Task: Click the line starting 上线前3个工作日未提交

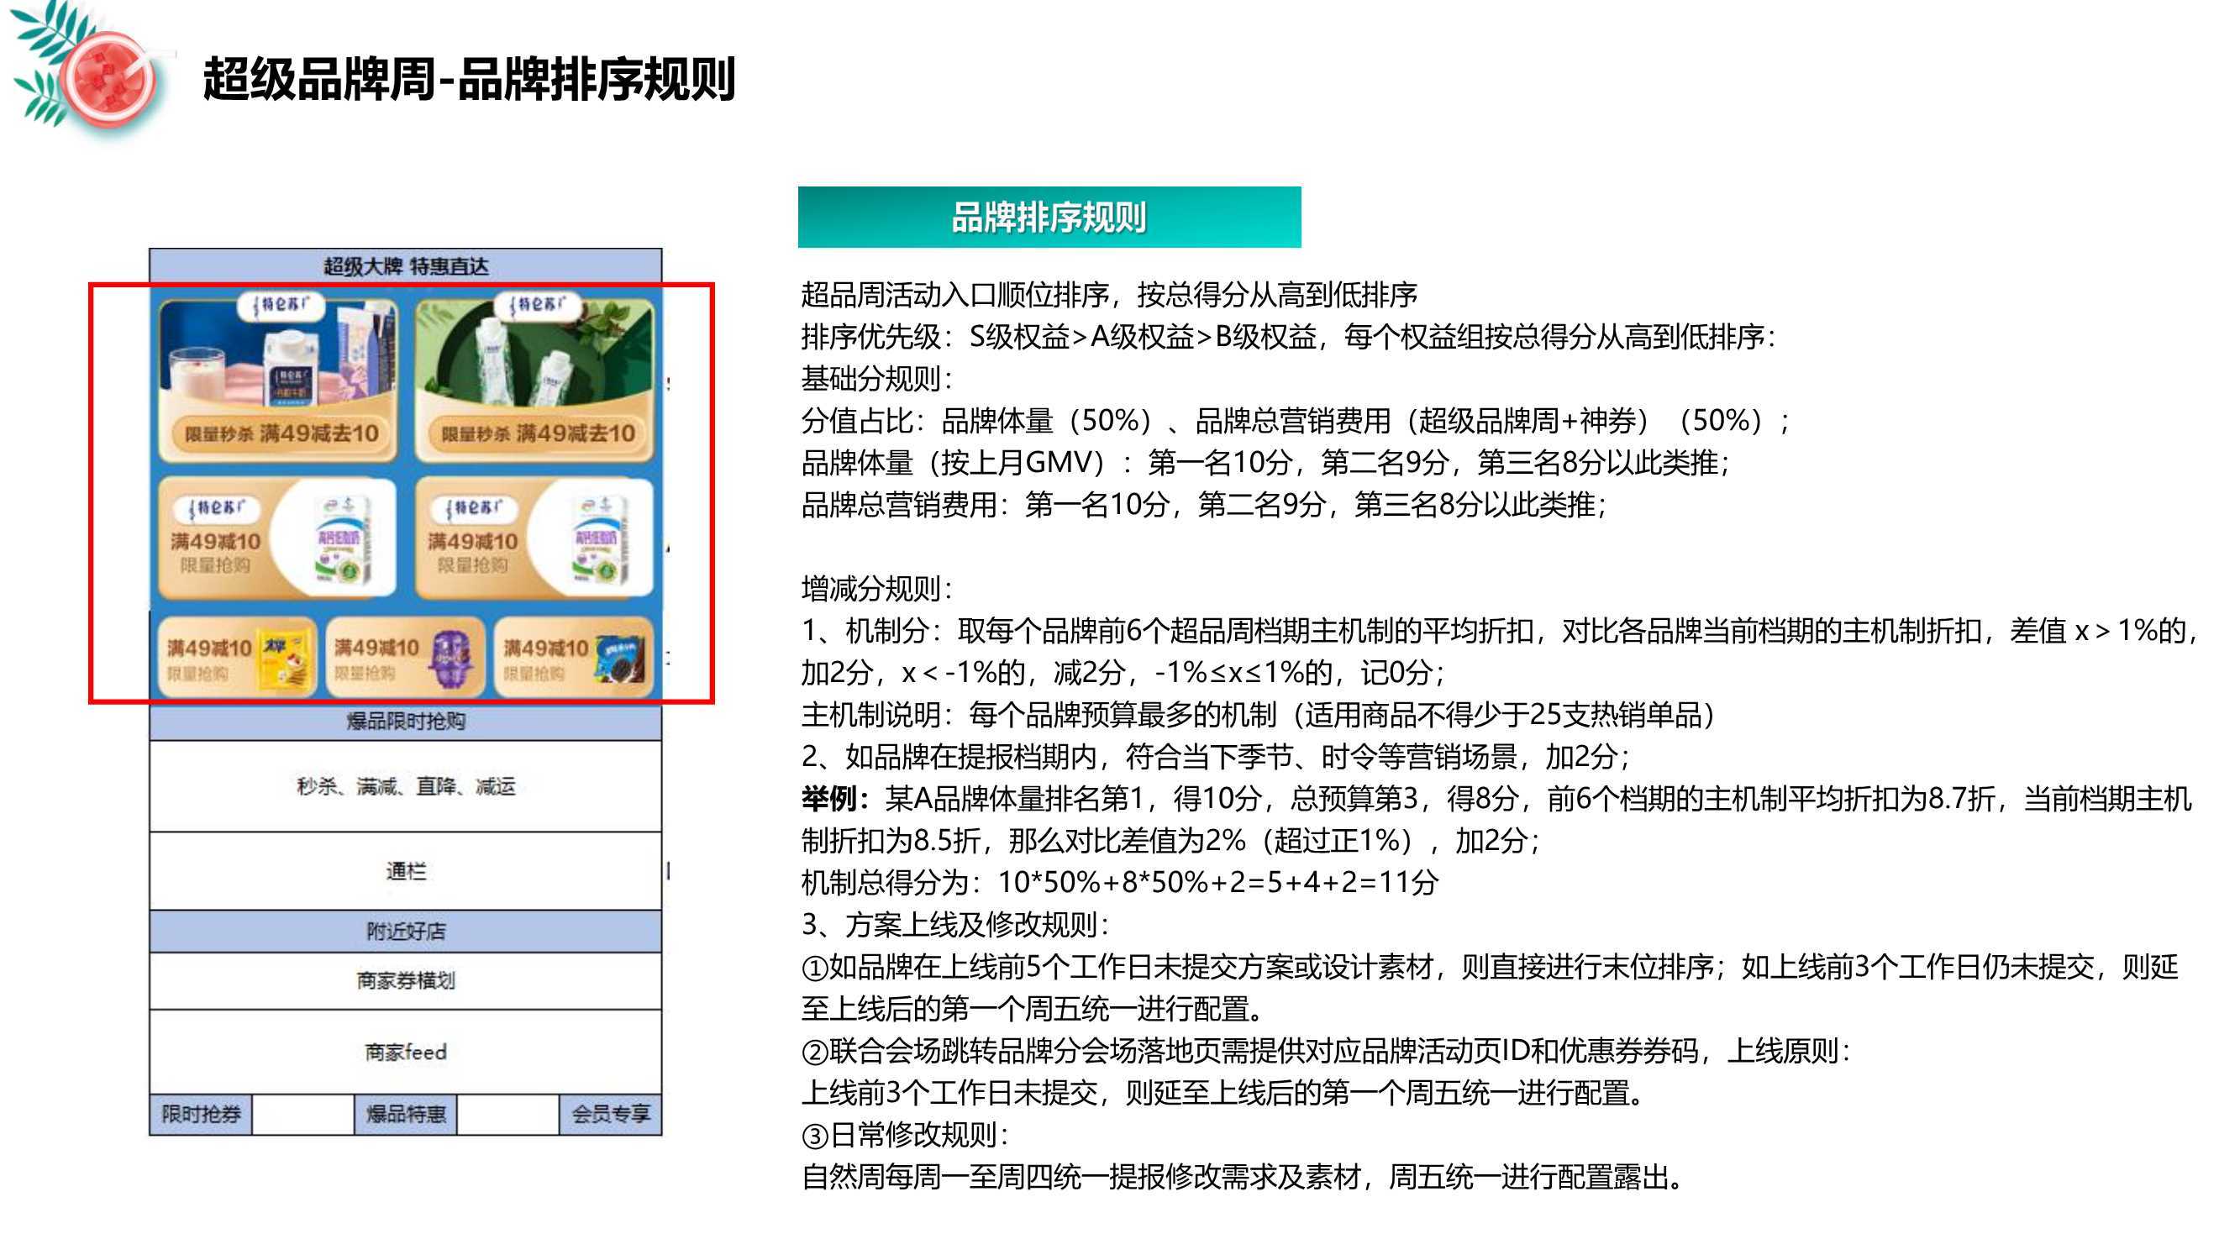Action: click(x=1223, y=1092)
